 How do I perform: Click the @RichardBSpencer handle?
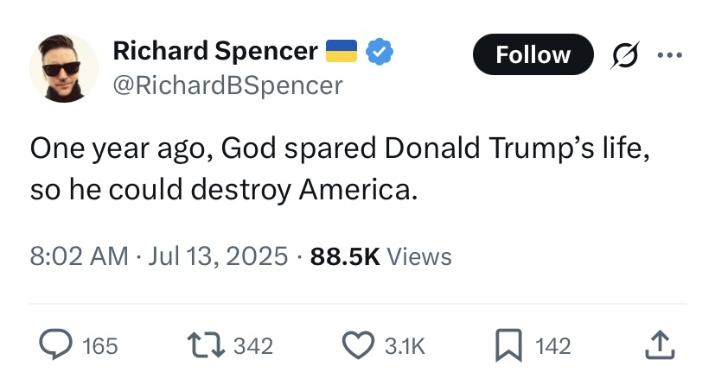coord(227,85)
